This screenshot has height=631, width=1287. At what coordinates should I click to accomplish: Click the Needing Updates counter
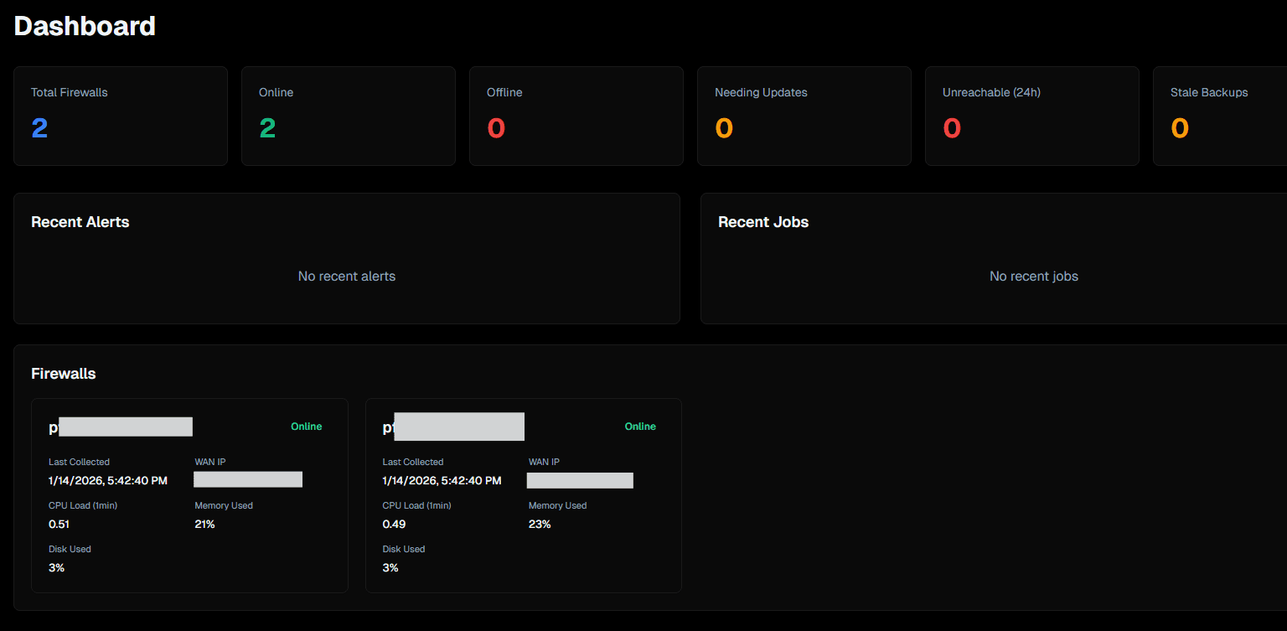tap(804, 116)
